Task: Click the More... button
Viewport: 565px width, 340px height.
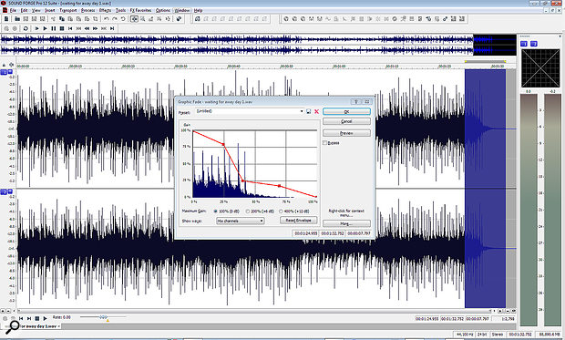Action: (346, 224)
